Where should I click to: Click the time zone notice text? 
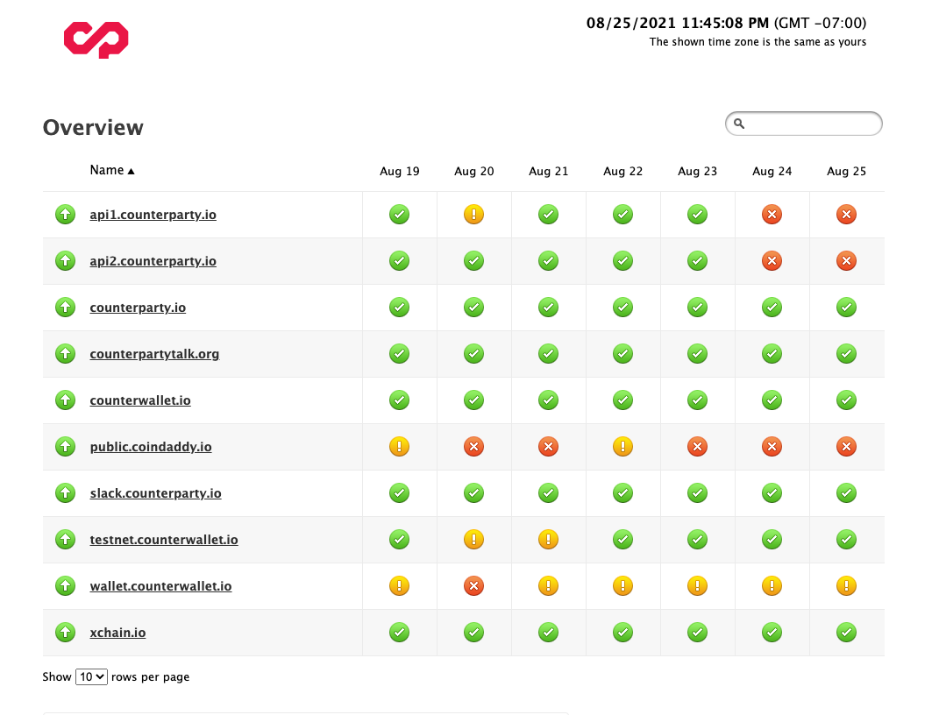pyautogui.click(x=758, y=42)
